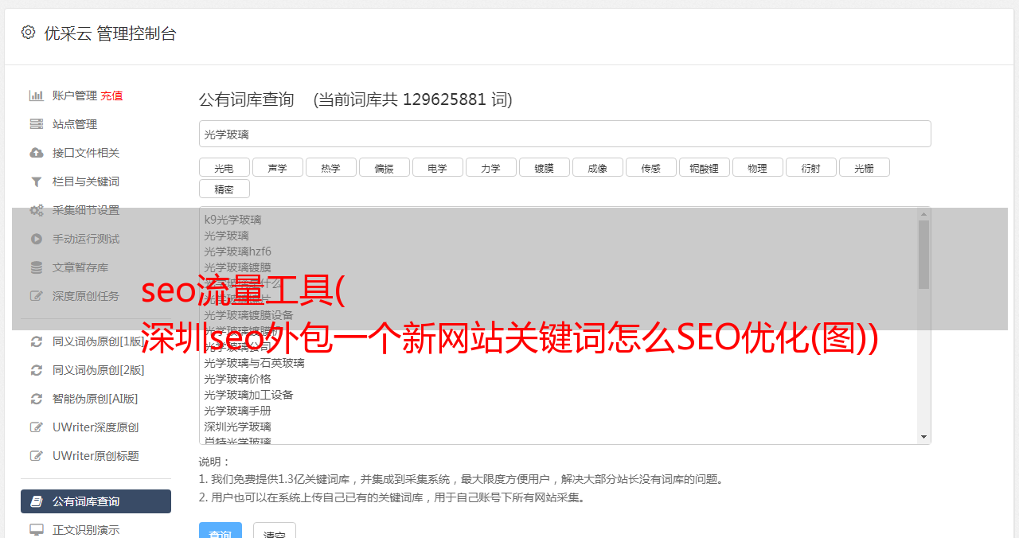Image resolution: width=1019 pixels, height=538 pixels.
Task: Select the 电学 tag button
Action: tap(437, 167)
